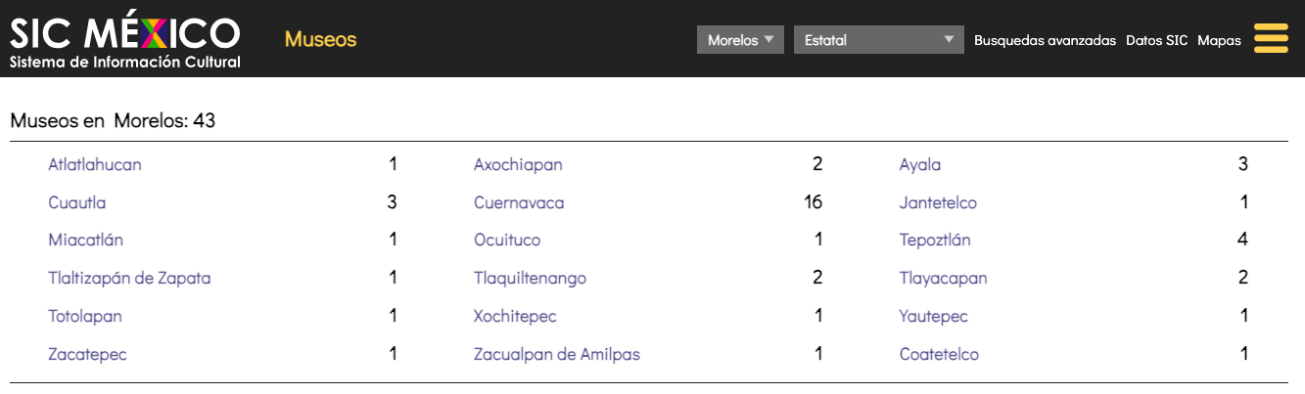The width and height of the screenshot is (1305, 394).
Task: Click the Axochiapan link
Action: (518, 164)
